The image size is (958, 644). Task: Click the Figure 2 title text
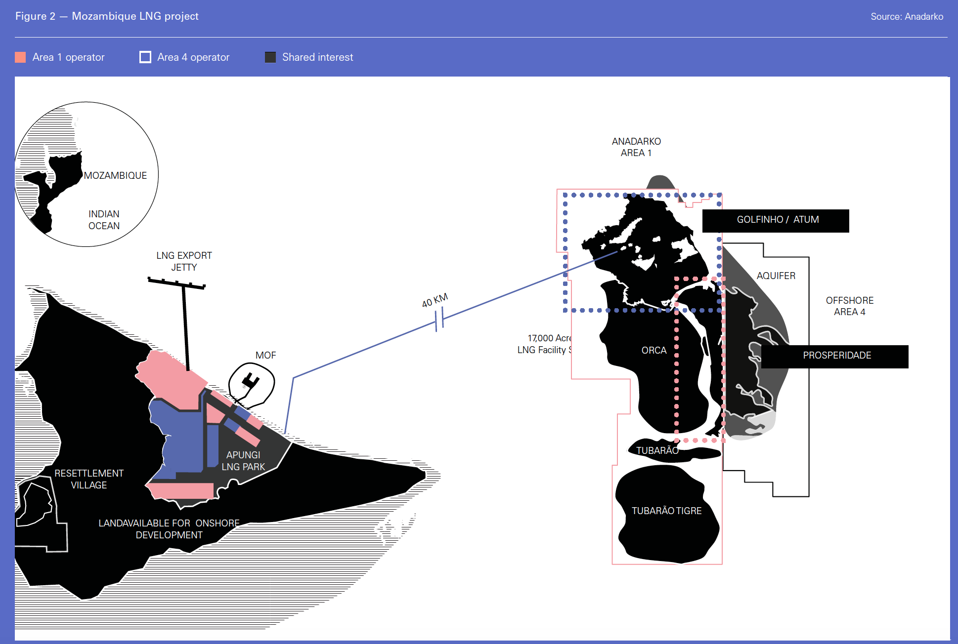coord(107,16)
